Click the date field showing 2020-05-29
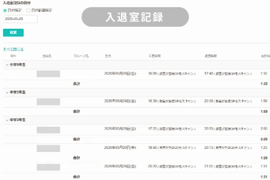 pyautogui.click(x=21, y=19)
